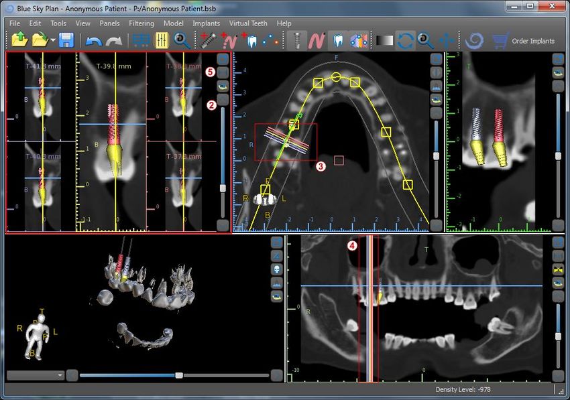This screenshot has height=400, width=570.
Task: Click the third icon in axial view sidebar
Action: pos(437,86)
